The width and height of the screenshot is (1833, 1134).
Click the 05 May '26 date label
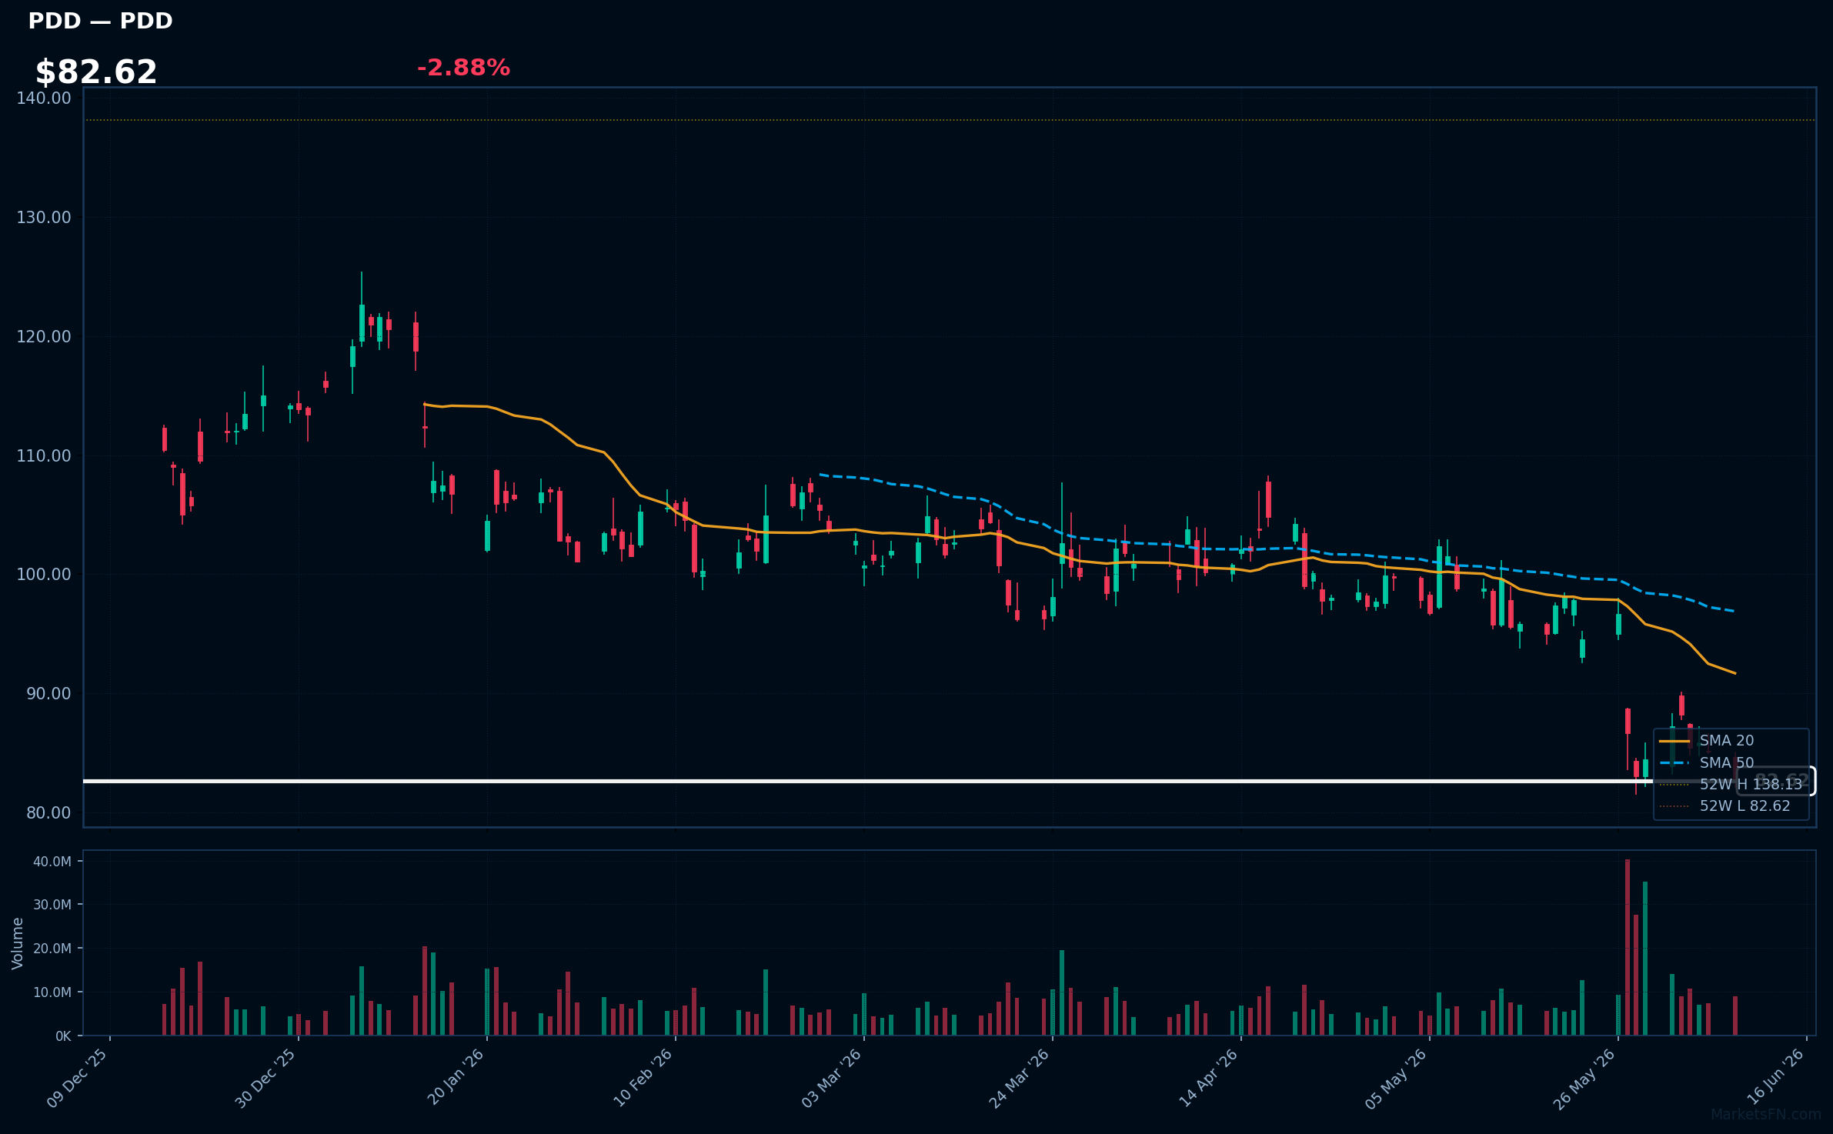1397,1079
